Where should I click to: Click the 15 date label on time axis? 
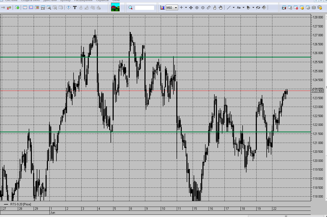pos(195,209)
